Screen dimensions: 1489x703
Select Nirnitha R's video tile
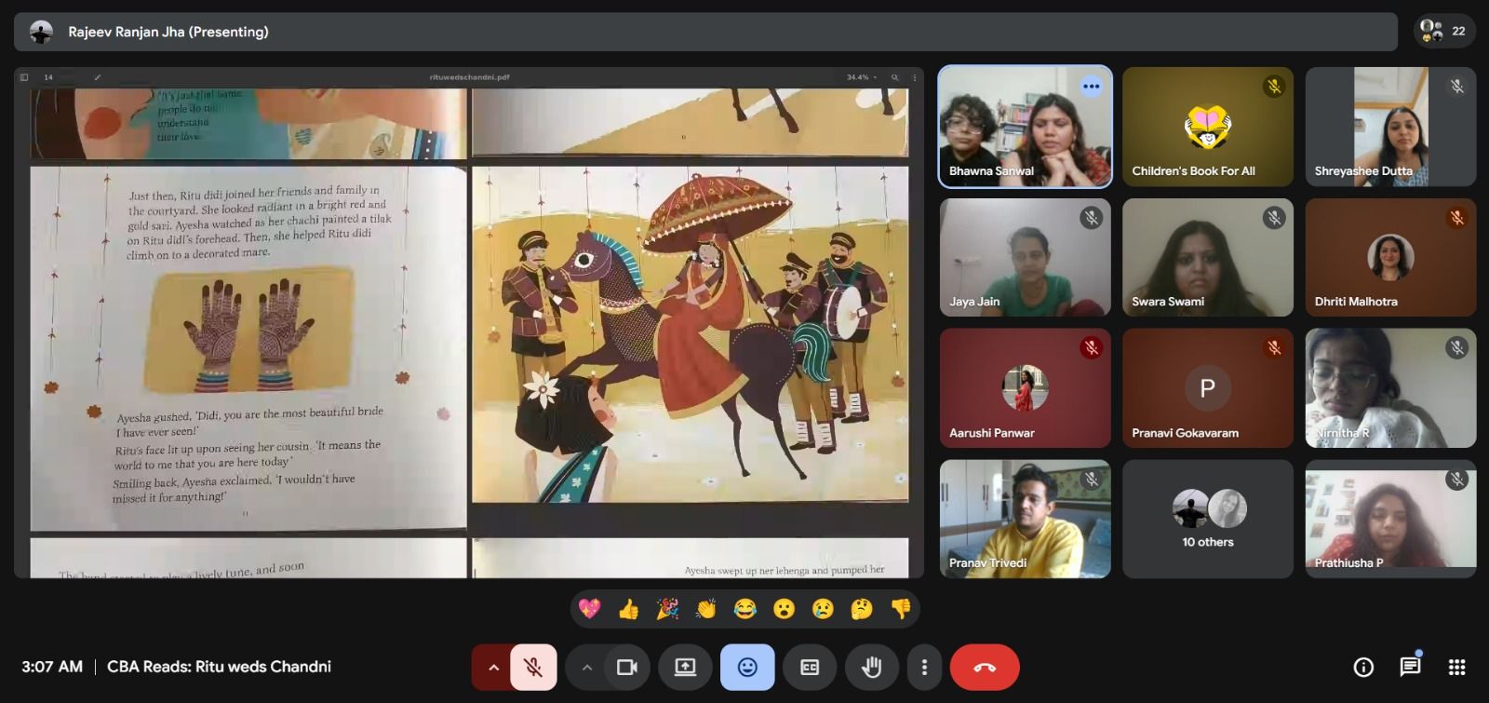[x=1390, y=388]
